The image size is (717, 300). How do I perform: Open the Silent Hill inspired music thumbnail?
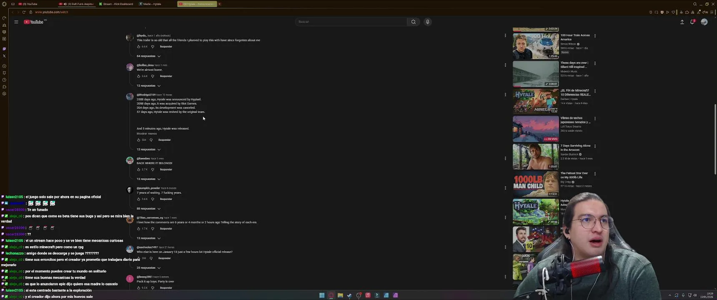pos(536,74)
